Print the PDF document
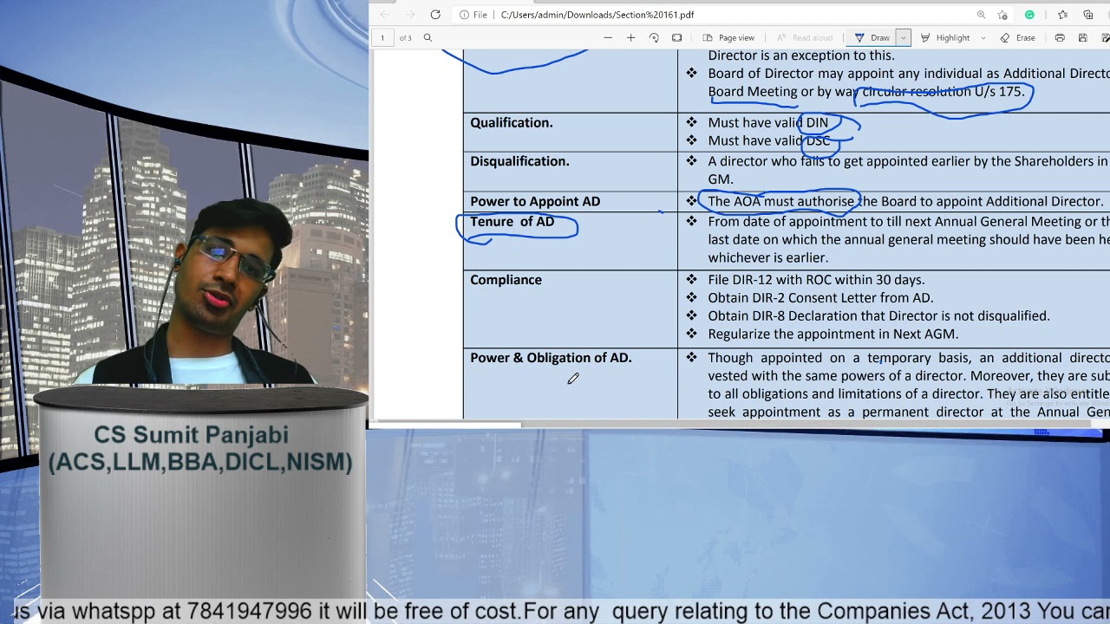The image size is (1110, 624). (x=1060, y=37)
